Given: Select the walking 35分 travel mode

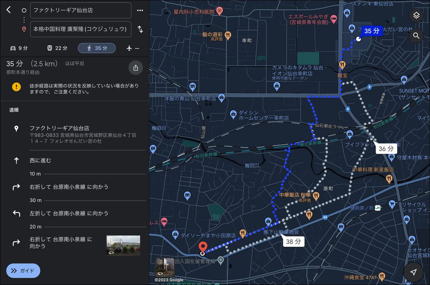Looking at the screenshot, I should point(97,48).
